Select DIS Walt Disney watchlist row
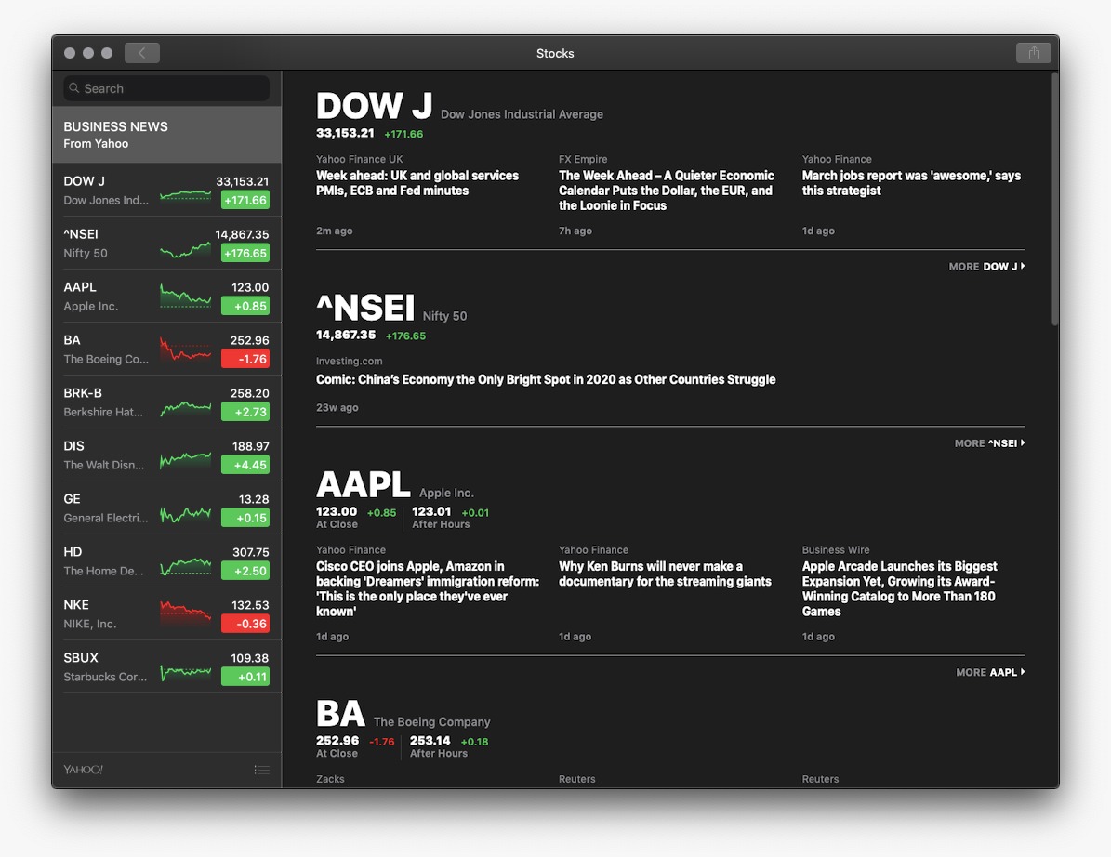Image resolution: width=1111 pixels, height=857 pixels. pos(166,455)
